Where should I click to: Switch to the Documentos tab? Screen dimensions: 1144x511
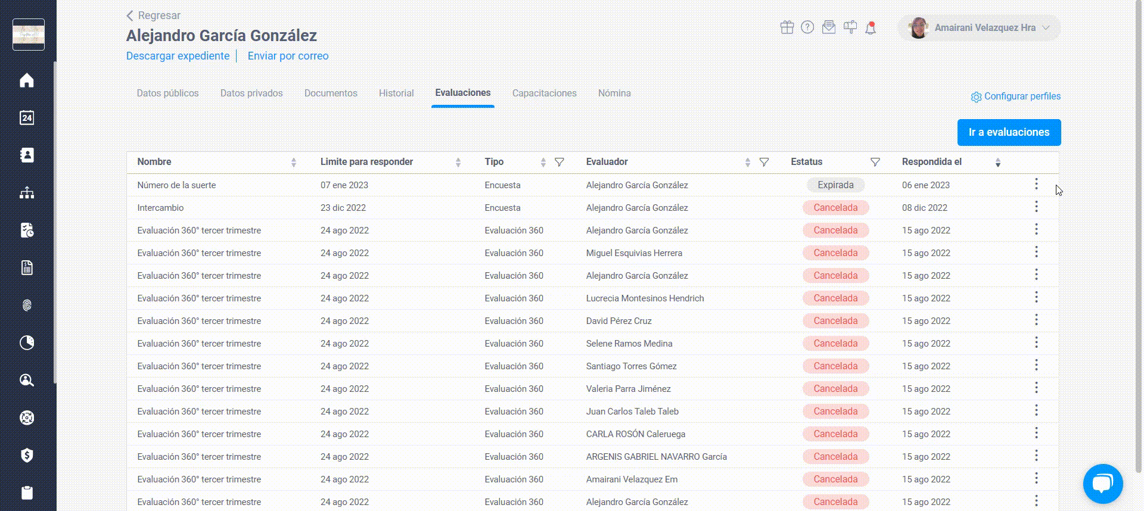click(331, 93)
